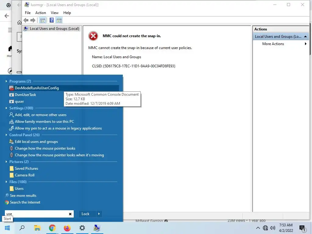Click the volume speaker tray icon
The width and height of the screenshot is (312, 234).
[x=273, y=228]
